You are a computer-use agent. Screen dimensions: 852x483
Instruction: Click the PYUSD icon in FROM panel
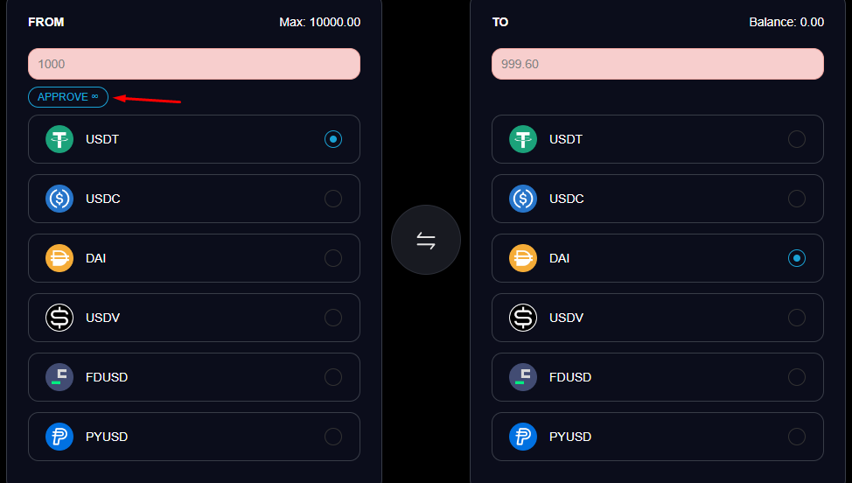59,437
